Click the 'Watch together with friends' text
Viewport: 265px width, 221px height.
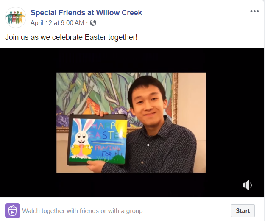tap(82, 211)
